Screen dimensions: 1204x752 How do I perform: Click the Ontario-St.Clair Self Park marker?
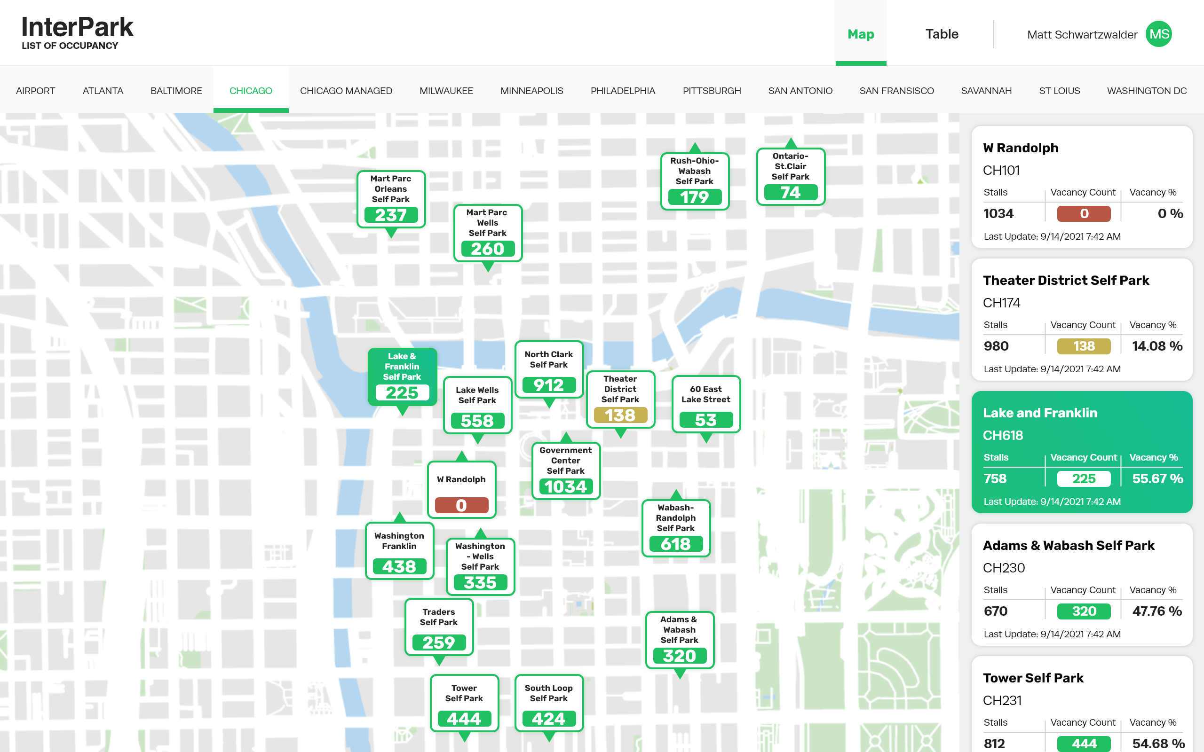point(790,176)
